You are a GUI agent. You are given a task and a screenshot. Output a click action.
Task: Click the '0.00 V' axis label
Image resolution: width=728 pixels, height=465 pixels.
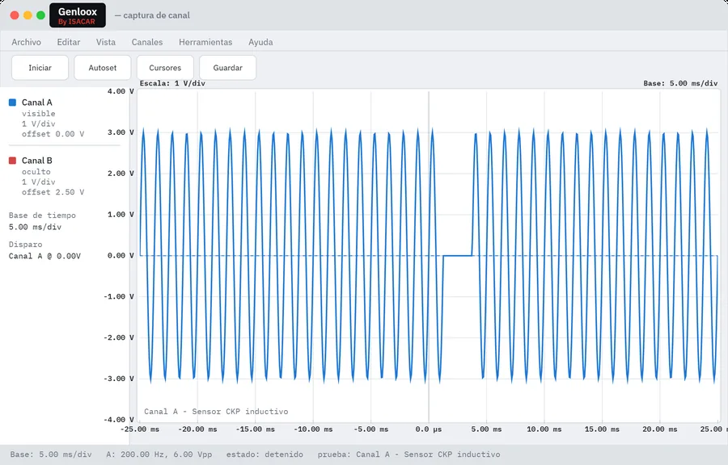pyautogui.click(x=121, y=256)
